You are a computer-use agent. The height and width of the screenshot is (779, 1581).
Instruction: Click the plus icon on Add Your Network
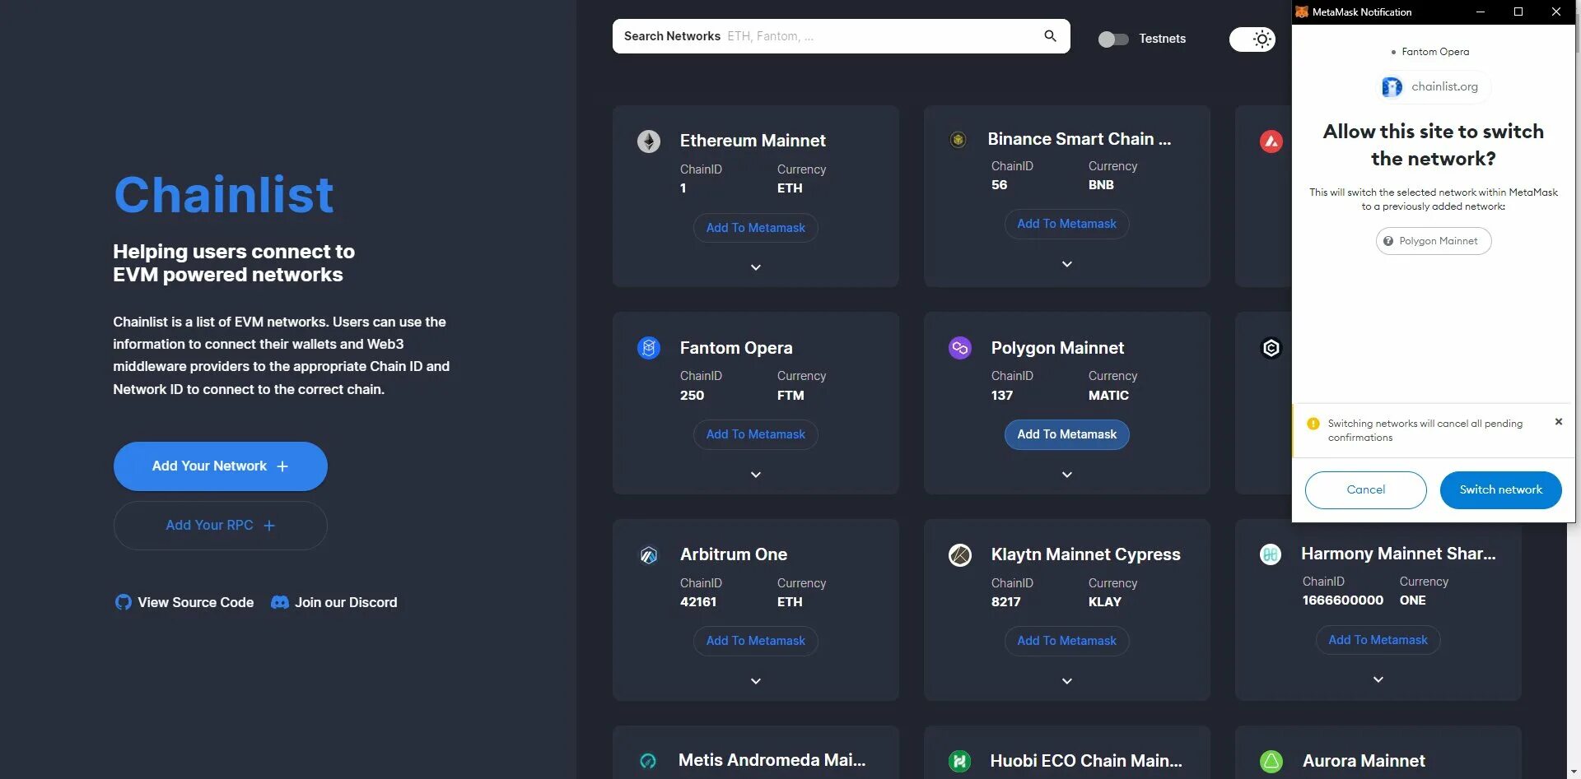282,466
